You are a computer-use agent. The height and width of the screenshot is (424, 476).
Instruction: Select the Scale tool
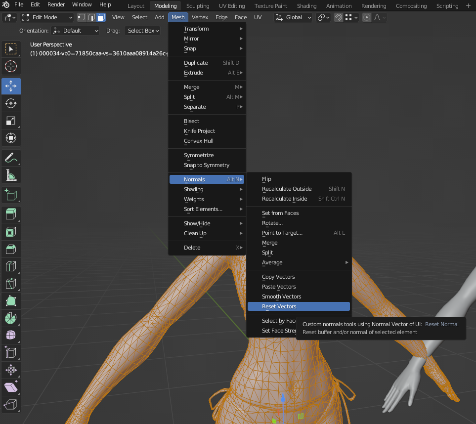tap(11, 121)
